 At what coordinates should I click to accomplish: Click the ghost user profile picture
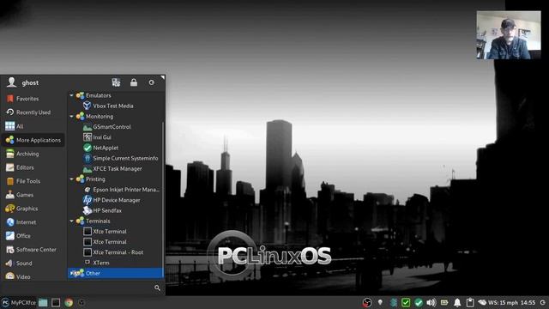tap(11, 82)
